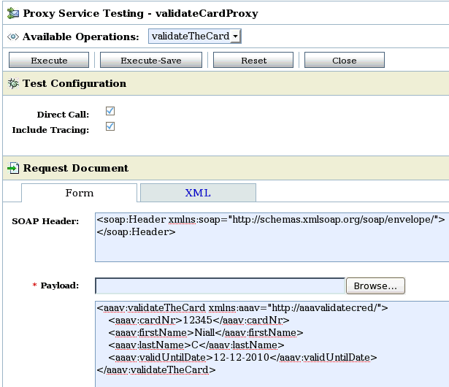Click the Proxy Service Testing title icon
Viewport: 449px width, 387px height.
(x=13, y=13)
